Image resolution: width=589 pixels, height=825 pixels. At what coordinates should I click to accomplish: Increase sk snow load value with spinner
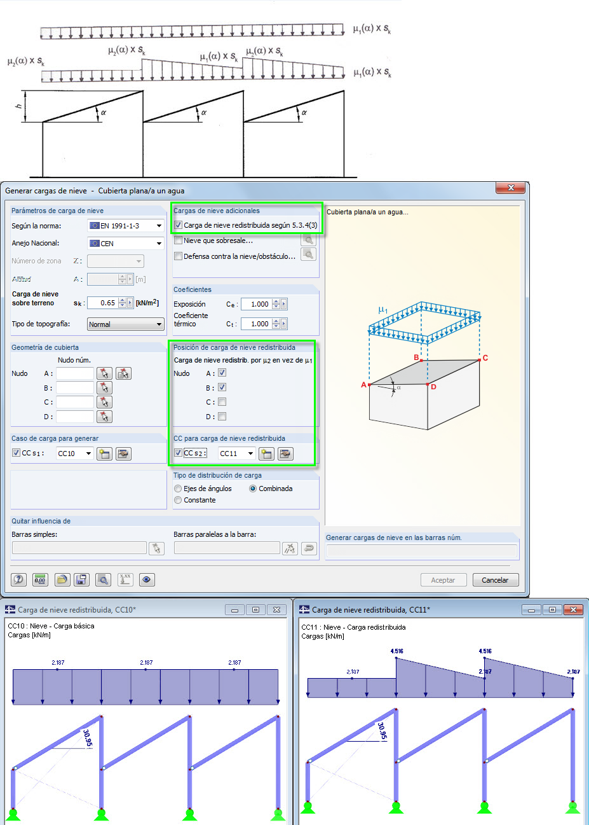pos(122,300)
